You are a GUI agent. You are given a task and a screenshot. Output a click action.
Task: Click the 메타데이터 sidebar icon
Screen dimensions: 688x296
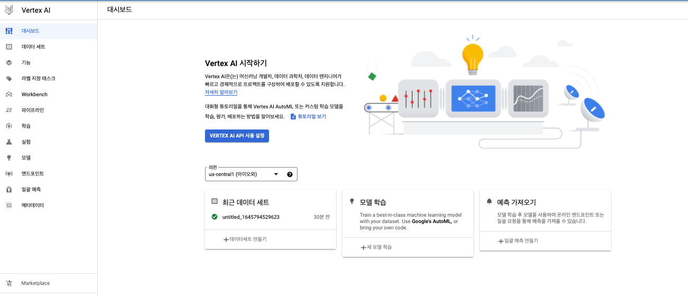point(9,206)
